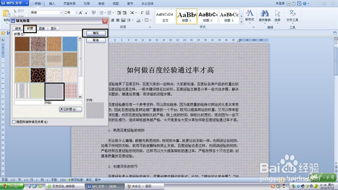Click the clear formatting eraser icon
The width and height of the screenshot is (338, 190).
tap(94, 13)
